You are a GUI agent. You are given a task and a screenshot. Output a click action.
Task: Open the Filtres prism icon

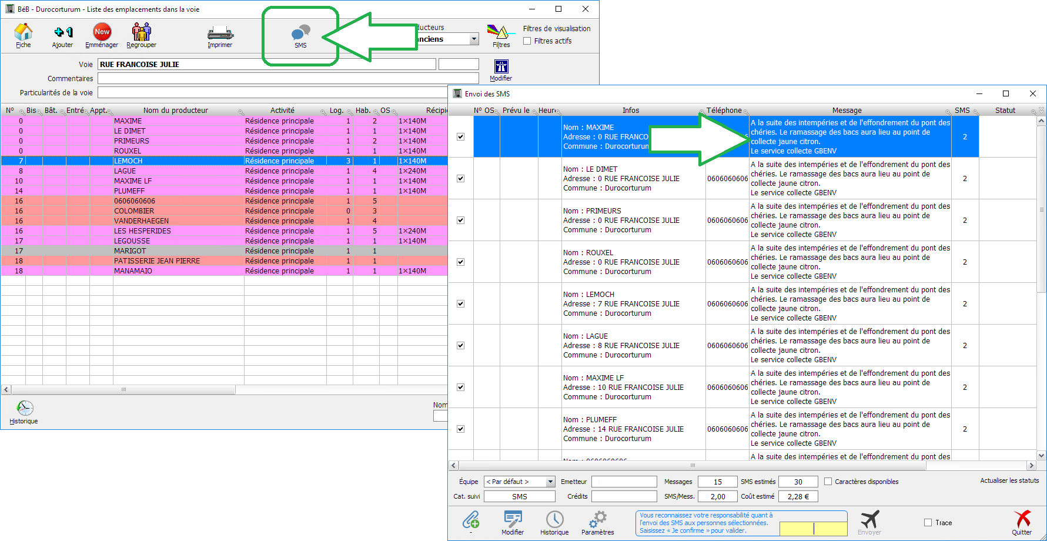click(x=501, y=34)
